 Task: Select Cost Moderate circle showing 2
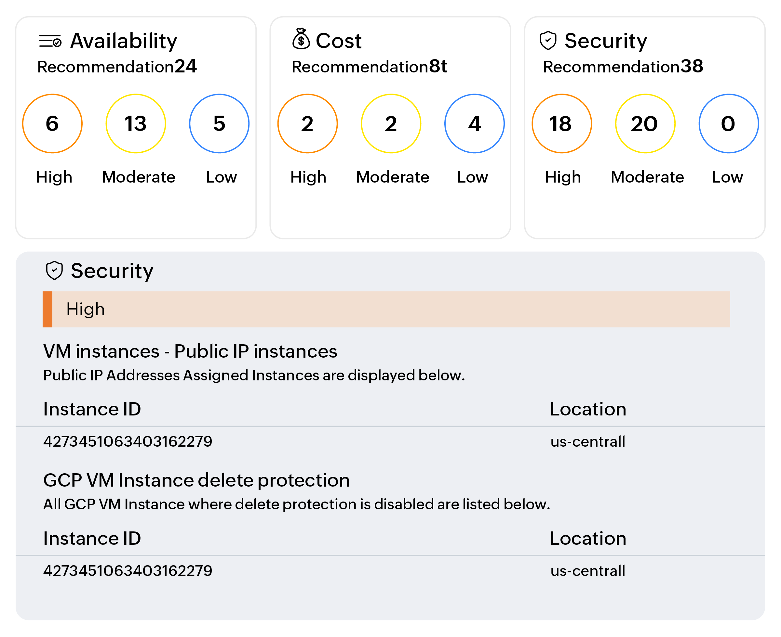pos(391,124)
